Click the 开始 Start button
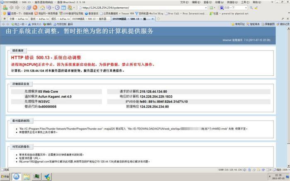 point(5,176)
